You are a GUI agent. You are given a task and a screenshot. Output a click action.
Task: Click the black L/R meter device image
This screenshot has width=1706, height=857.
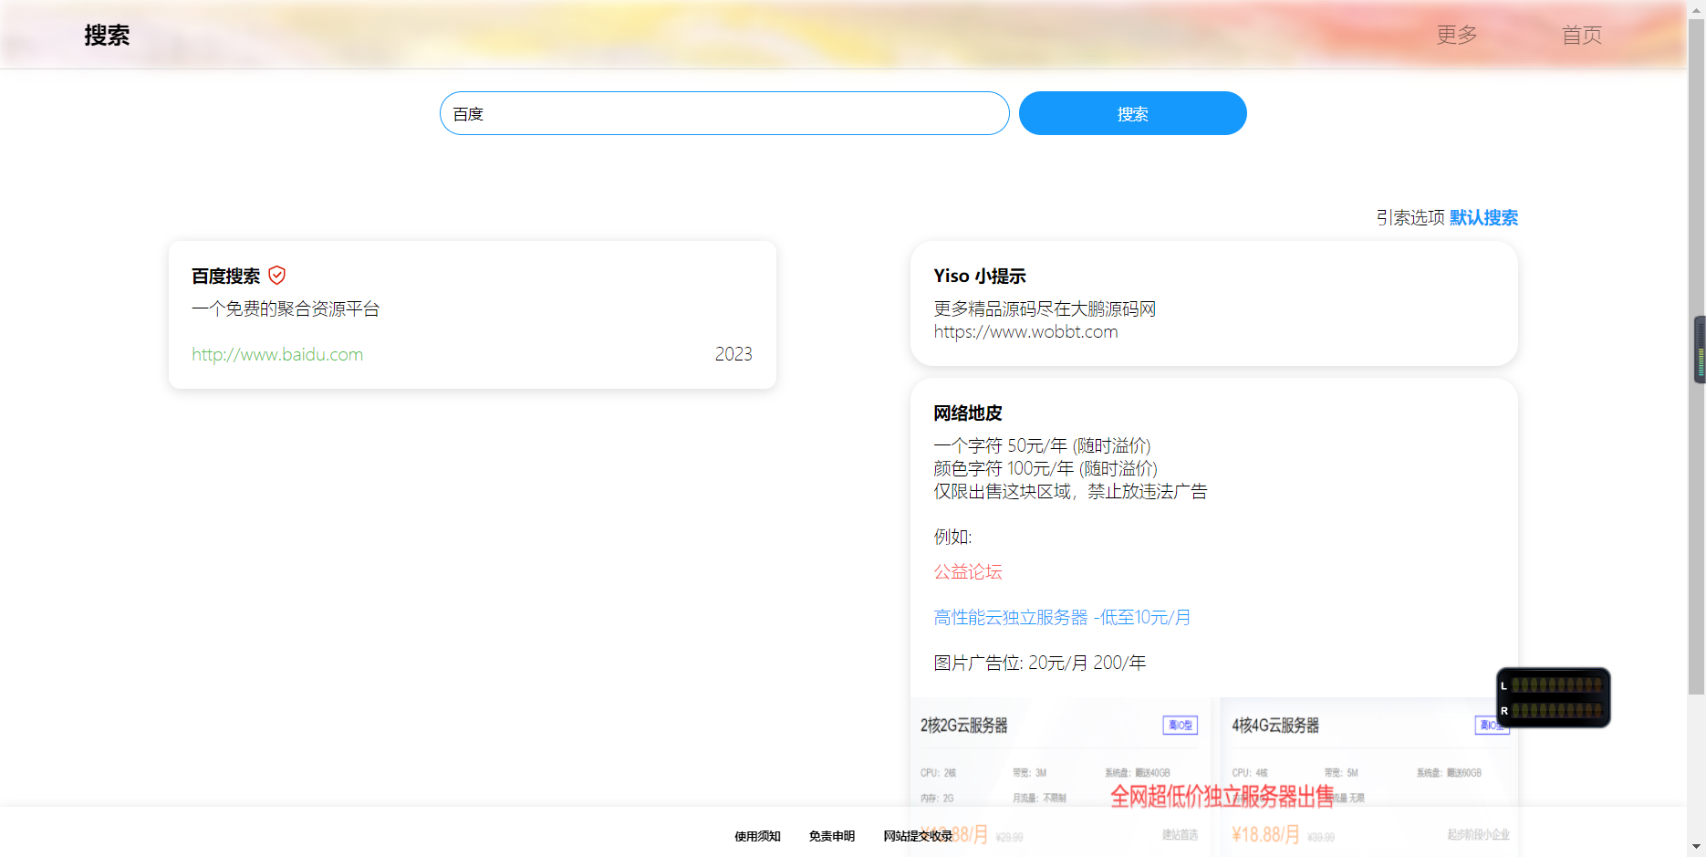pos(1553,697)
